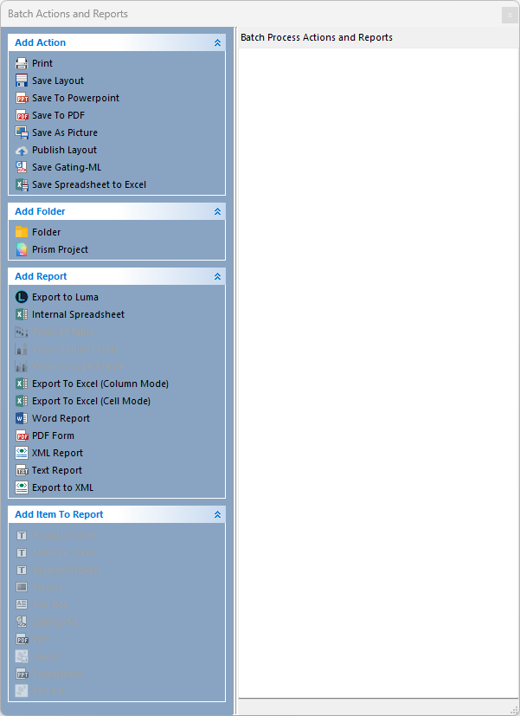Add the Save Layout action
The image size is (520, 716).
(x=49, y=81)
